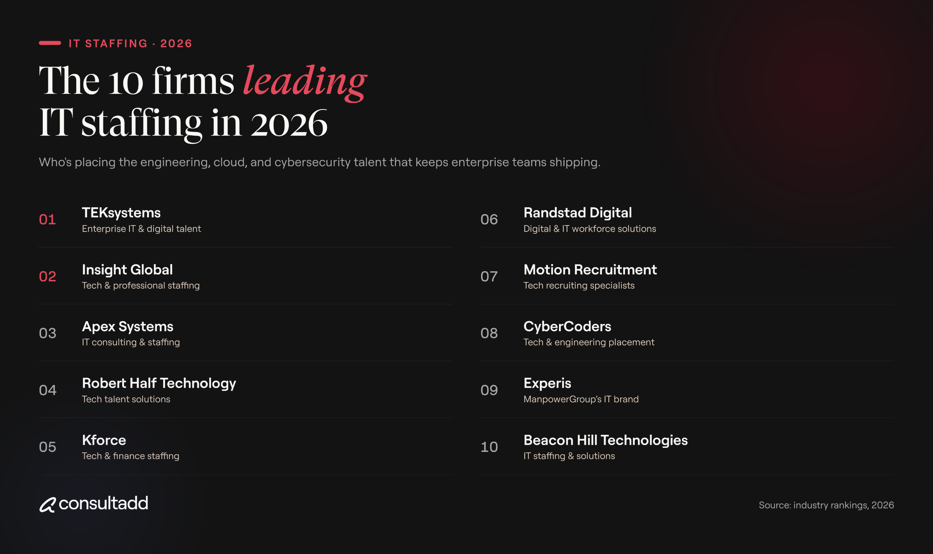The height and width of the screenshot is (554, 933).
Task: Click "Tech & engineering placement" description
Action: (x=589, y=342)
